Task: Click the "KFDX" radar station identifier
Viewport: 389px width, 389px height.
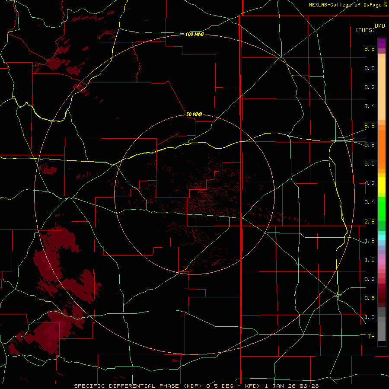Action: 253,386
